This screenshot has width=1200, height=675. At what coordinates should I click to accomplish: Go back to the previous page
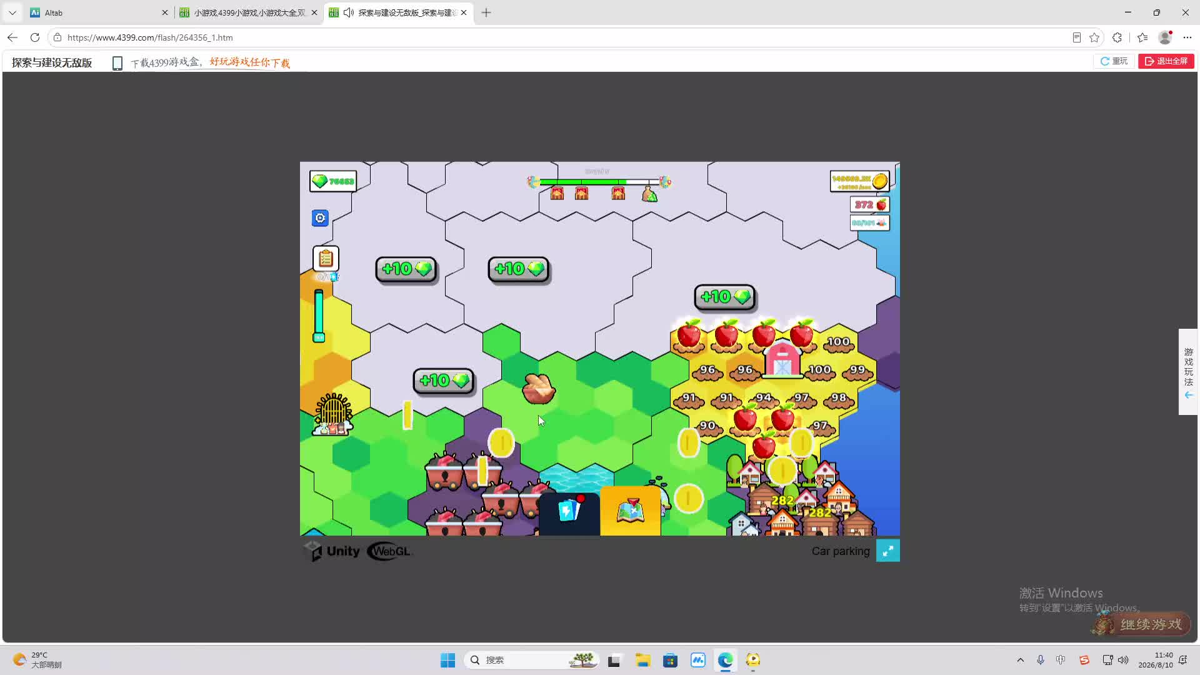click(12, 37)
